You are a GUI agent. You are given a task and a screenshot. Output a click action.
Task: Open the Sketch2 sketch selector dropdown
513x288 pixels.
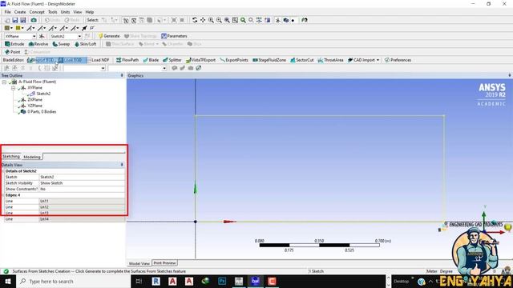point(79,36)
